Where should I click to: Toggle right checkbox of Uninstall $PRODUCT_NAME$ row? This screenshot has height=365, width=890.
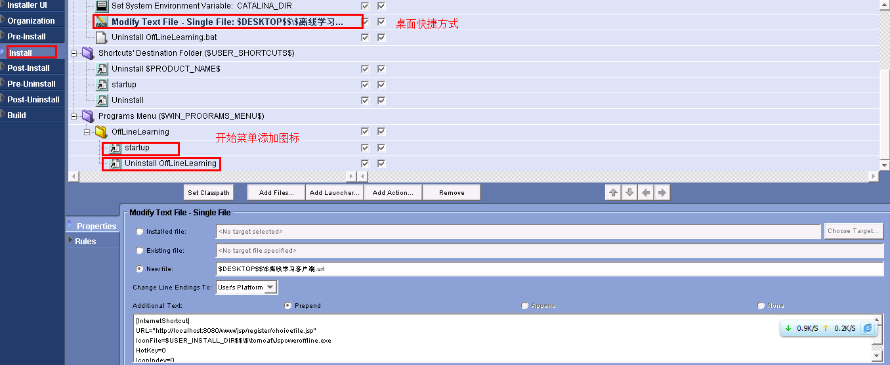(x=381, y=69)
